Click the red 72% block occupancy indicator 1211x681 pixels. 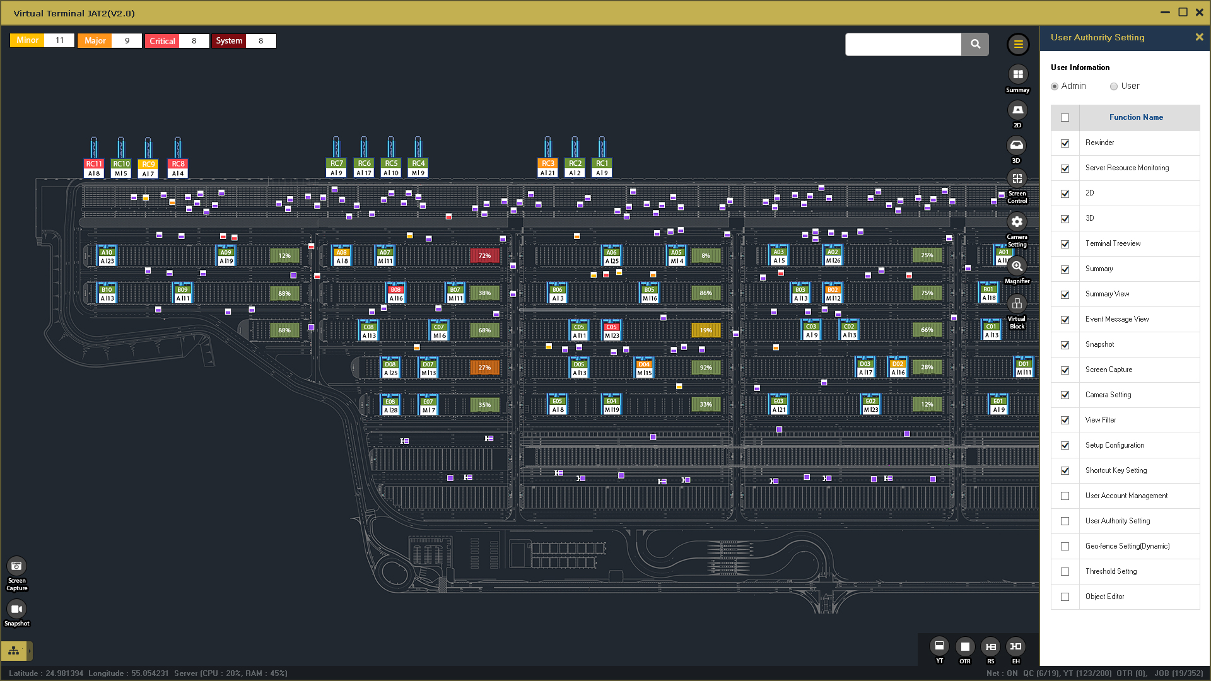tap(484, 256)
